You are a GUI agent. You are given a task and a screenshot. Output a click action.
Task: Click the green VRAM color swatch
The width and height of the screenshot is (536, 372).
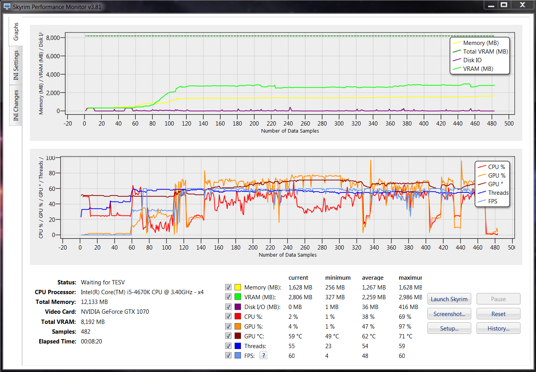238,297
